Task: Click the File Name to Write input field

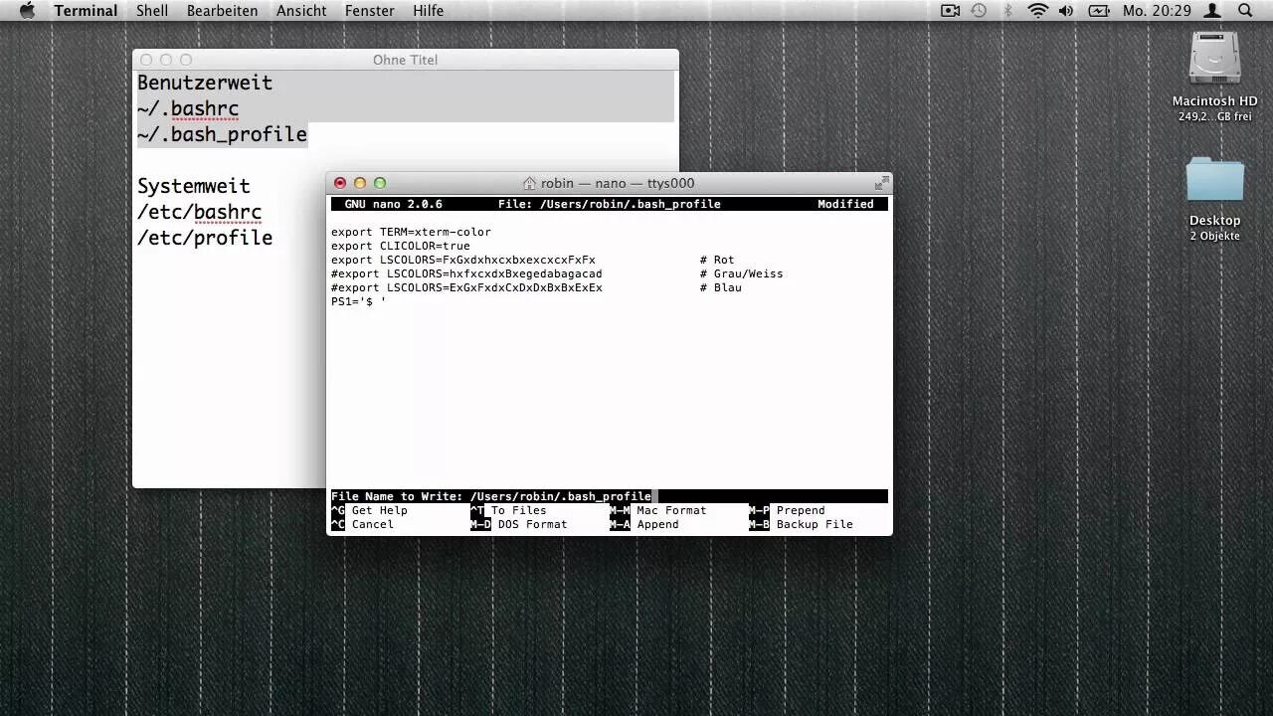Action: pyautogui.click(x=610, y=496)
